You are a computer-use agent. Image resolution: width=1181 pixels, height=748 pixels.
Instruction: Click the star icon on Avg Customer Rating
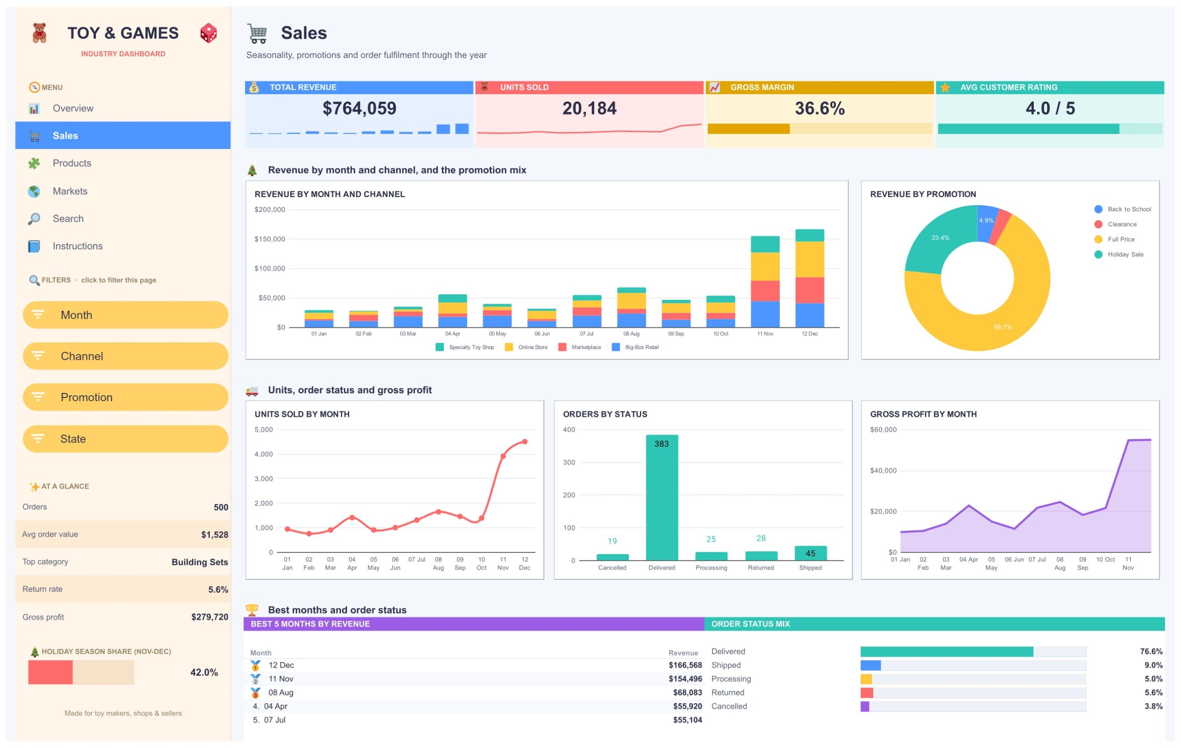click(945, 87)
